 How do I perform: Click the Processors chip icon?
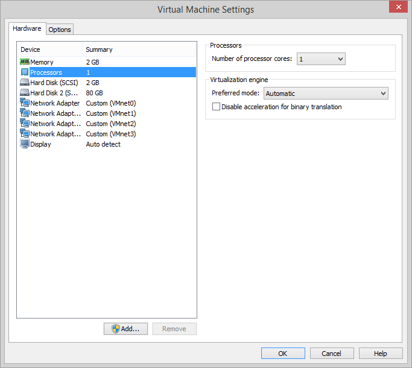click(x=25, y=72)
